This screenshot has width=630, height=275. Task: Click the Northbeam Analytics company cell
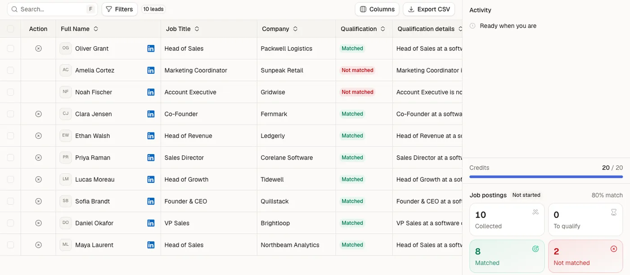(x=297, y=245)
